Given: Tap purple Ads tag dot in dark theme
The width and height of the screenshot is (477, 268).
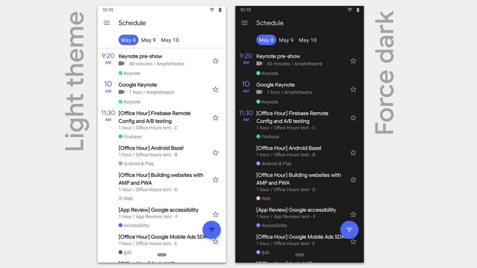Looking at the screenshot, I should click(258, 252).
